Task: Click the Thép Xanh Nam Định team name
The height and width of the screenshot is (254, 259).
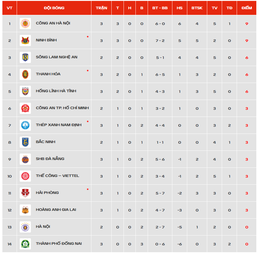Action: (59, 125)
